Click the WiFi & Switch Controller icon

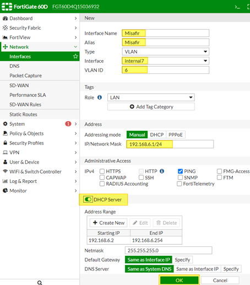[x=5, y=171]
